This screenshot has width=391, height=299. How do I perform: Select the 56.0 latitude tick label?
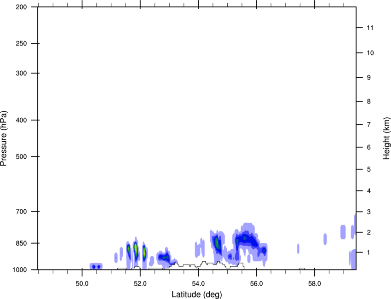tap(256, 283)
